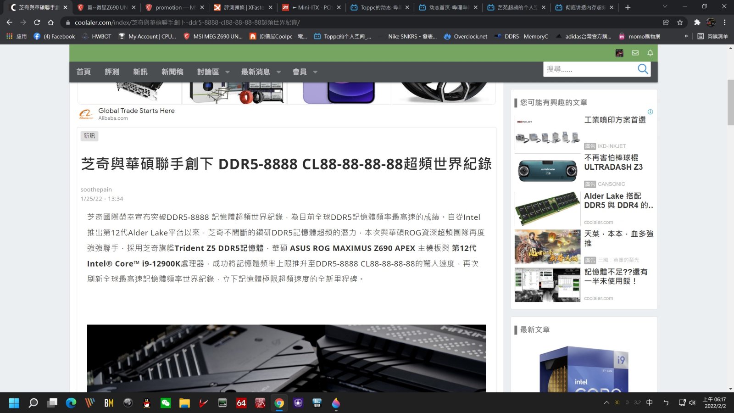Launch Microsoft Edge from taskbar
The height and width of the screenshot is (413, 734).
71,403
